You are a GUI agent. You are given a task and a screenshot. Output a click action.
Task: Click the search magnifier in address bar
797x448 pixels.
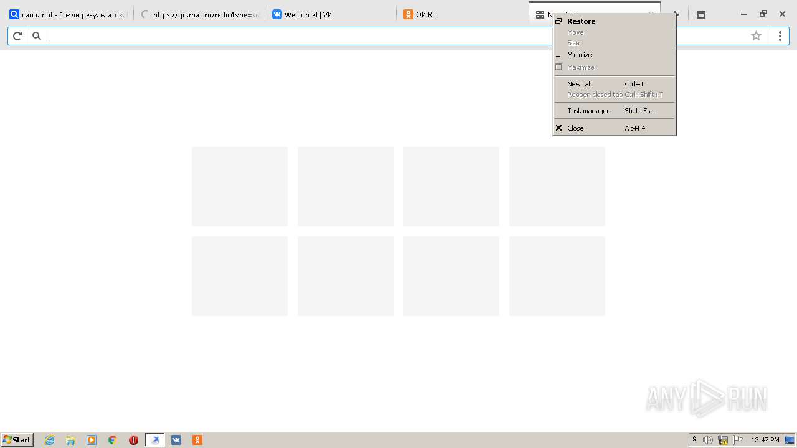[37, 36]
